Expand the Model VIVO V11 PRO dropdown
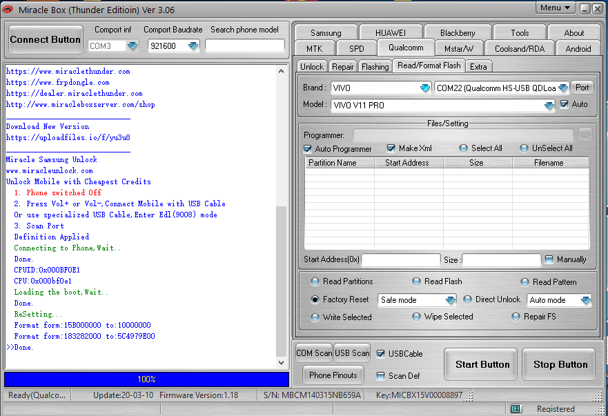The image size is (608, 416). [549, 106]
